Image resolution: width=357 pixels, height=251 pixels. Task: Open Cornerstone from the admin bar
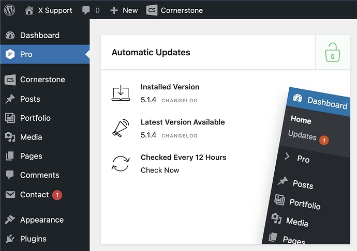(x=182, y=10)
